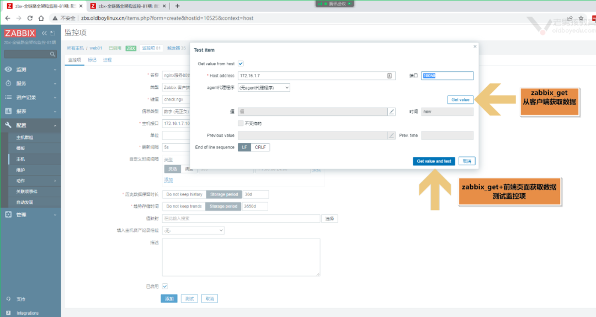Open 维护 in sidebar
This screenshot has width=596, height=317.
pos(20,170)
